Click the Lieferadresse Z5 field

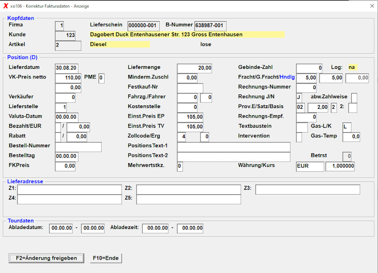[x=189, y=199]
